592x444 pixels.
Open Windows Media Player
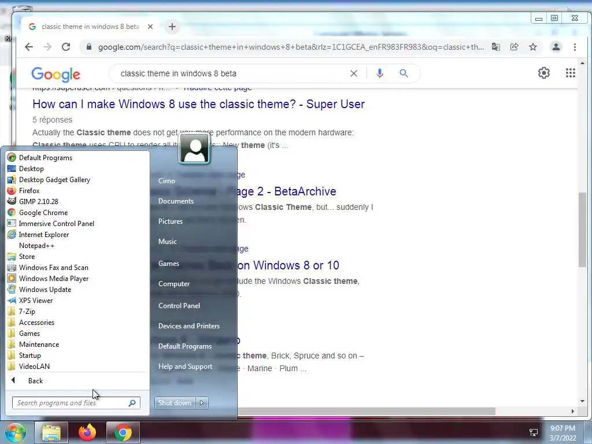[54, 278]
